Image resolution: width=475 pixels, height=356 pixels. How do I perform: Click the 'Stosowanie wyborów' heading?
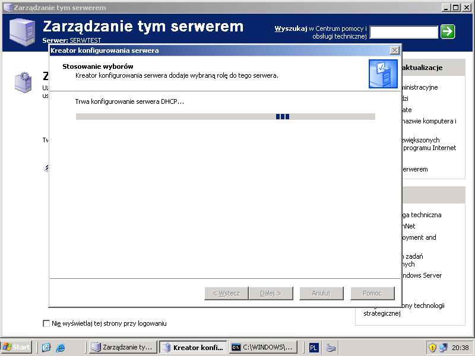click(98, 66)
